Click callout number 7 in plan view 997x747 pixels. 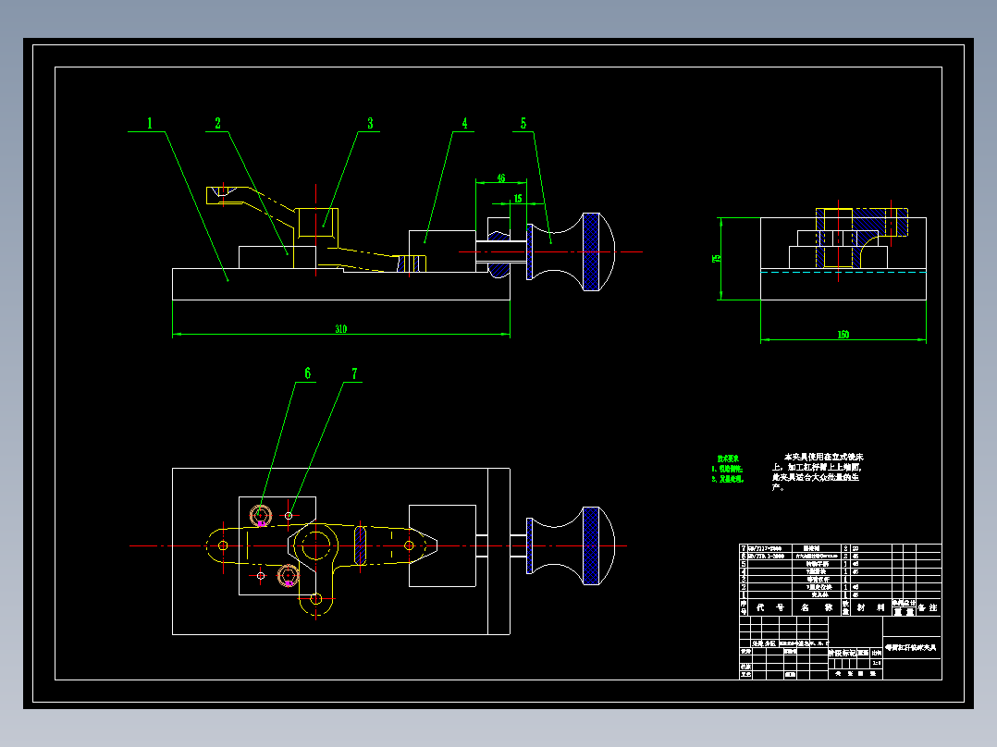pos(354,373)
